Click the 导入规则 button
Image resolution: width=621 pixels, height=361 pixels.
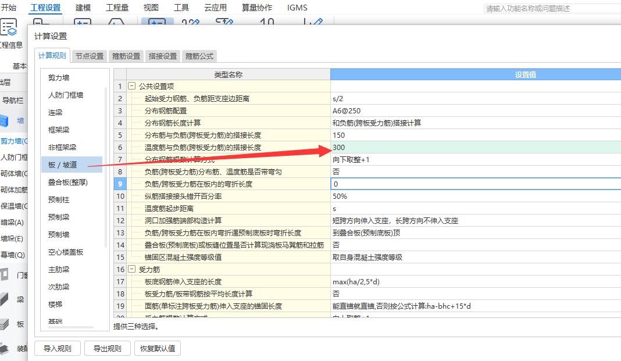click(58, 349)
